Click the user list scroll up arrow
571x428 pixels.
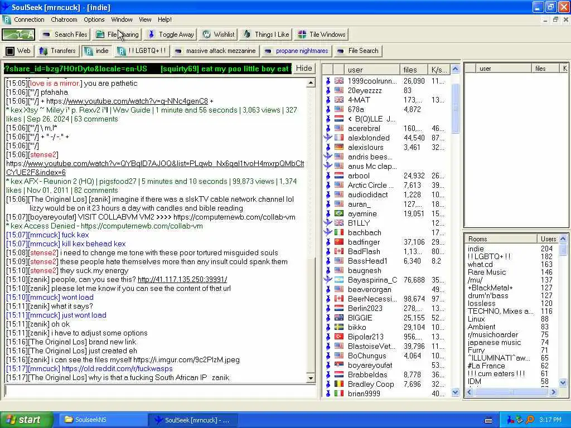coord(455,69)
